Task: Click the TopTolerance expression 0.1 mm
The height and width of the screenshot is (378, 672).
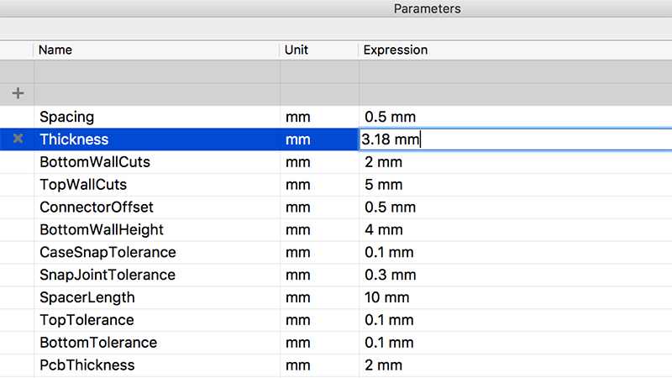Action: (389, 321)
